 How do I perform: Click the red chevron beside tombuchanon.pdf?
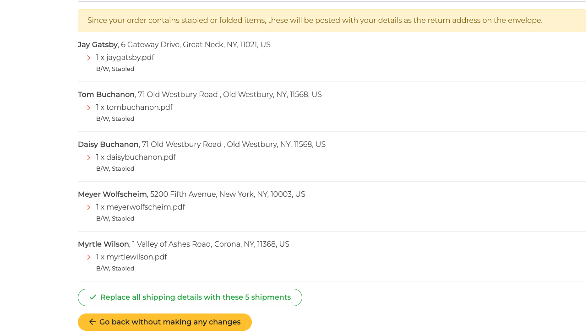[x=89, y=108]
